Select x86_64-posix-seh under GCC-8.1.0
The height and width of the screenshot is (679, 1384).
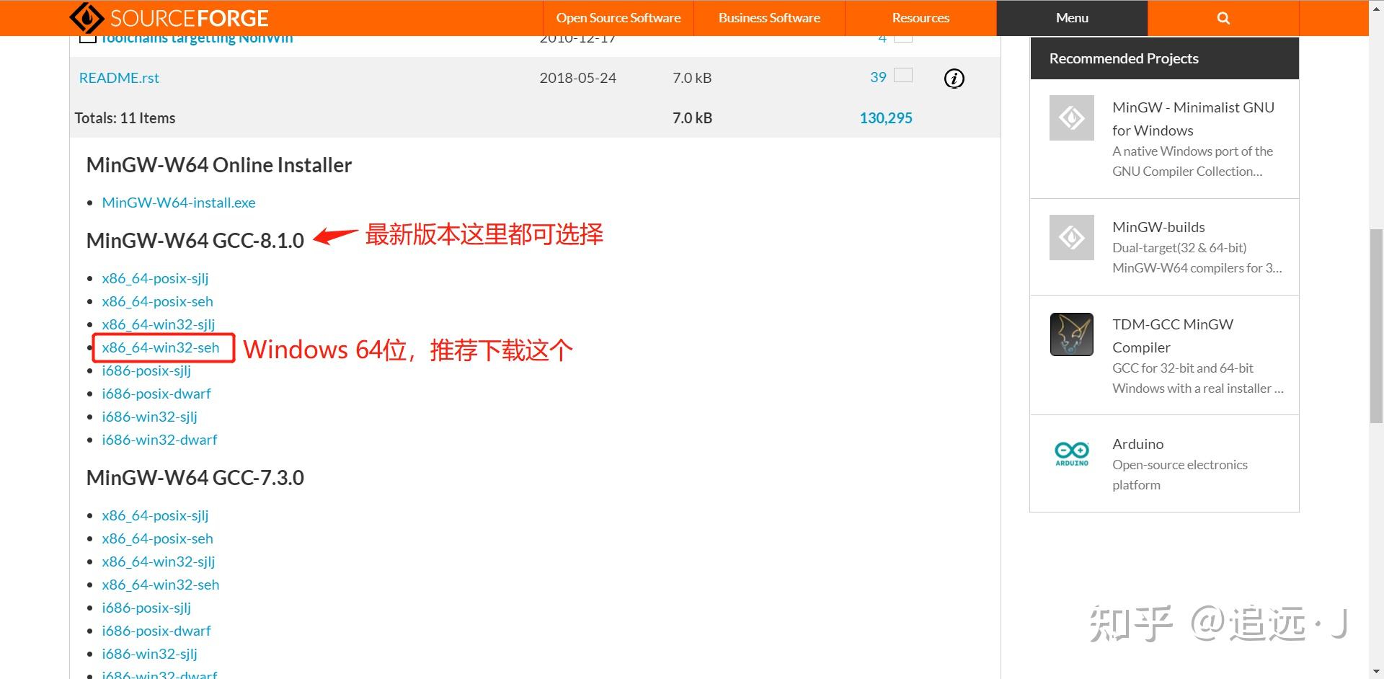[x=157, y=301]
